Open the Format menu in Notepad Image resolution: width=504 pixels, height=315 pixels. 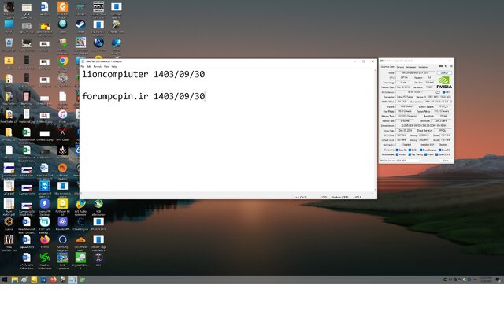coord(96,67)
